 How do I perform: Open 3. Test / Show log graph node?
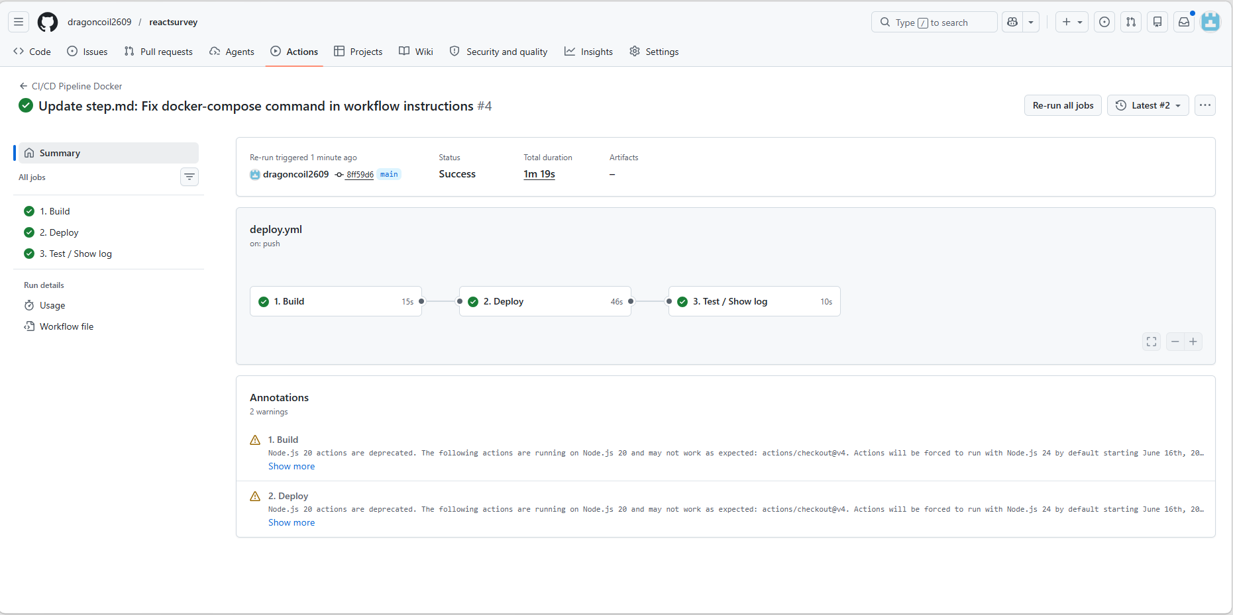755,301
